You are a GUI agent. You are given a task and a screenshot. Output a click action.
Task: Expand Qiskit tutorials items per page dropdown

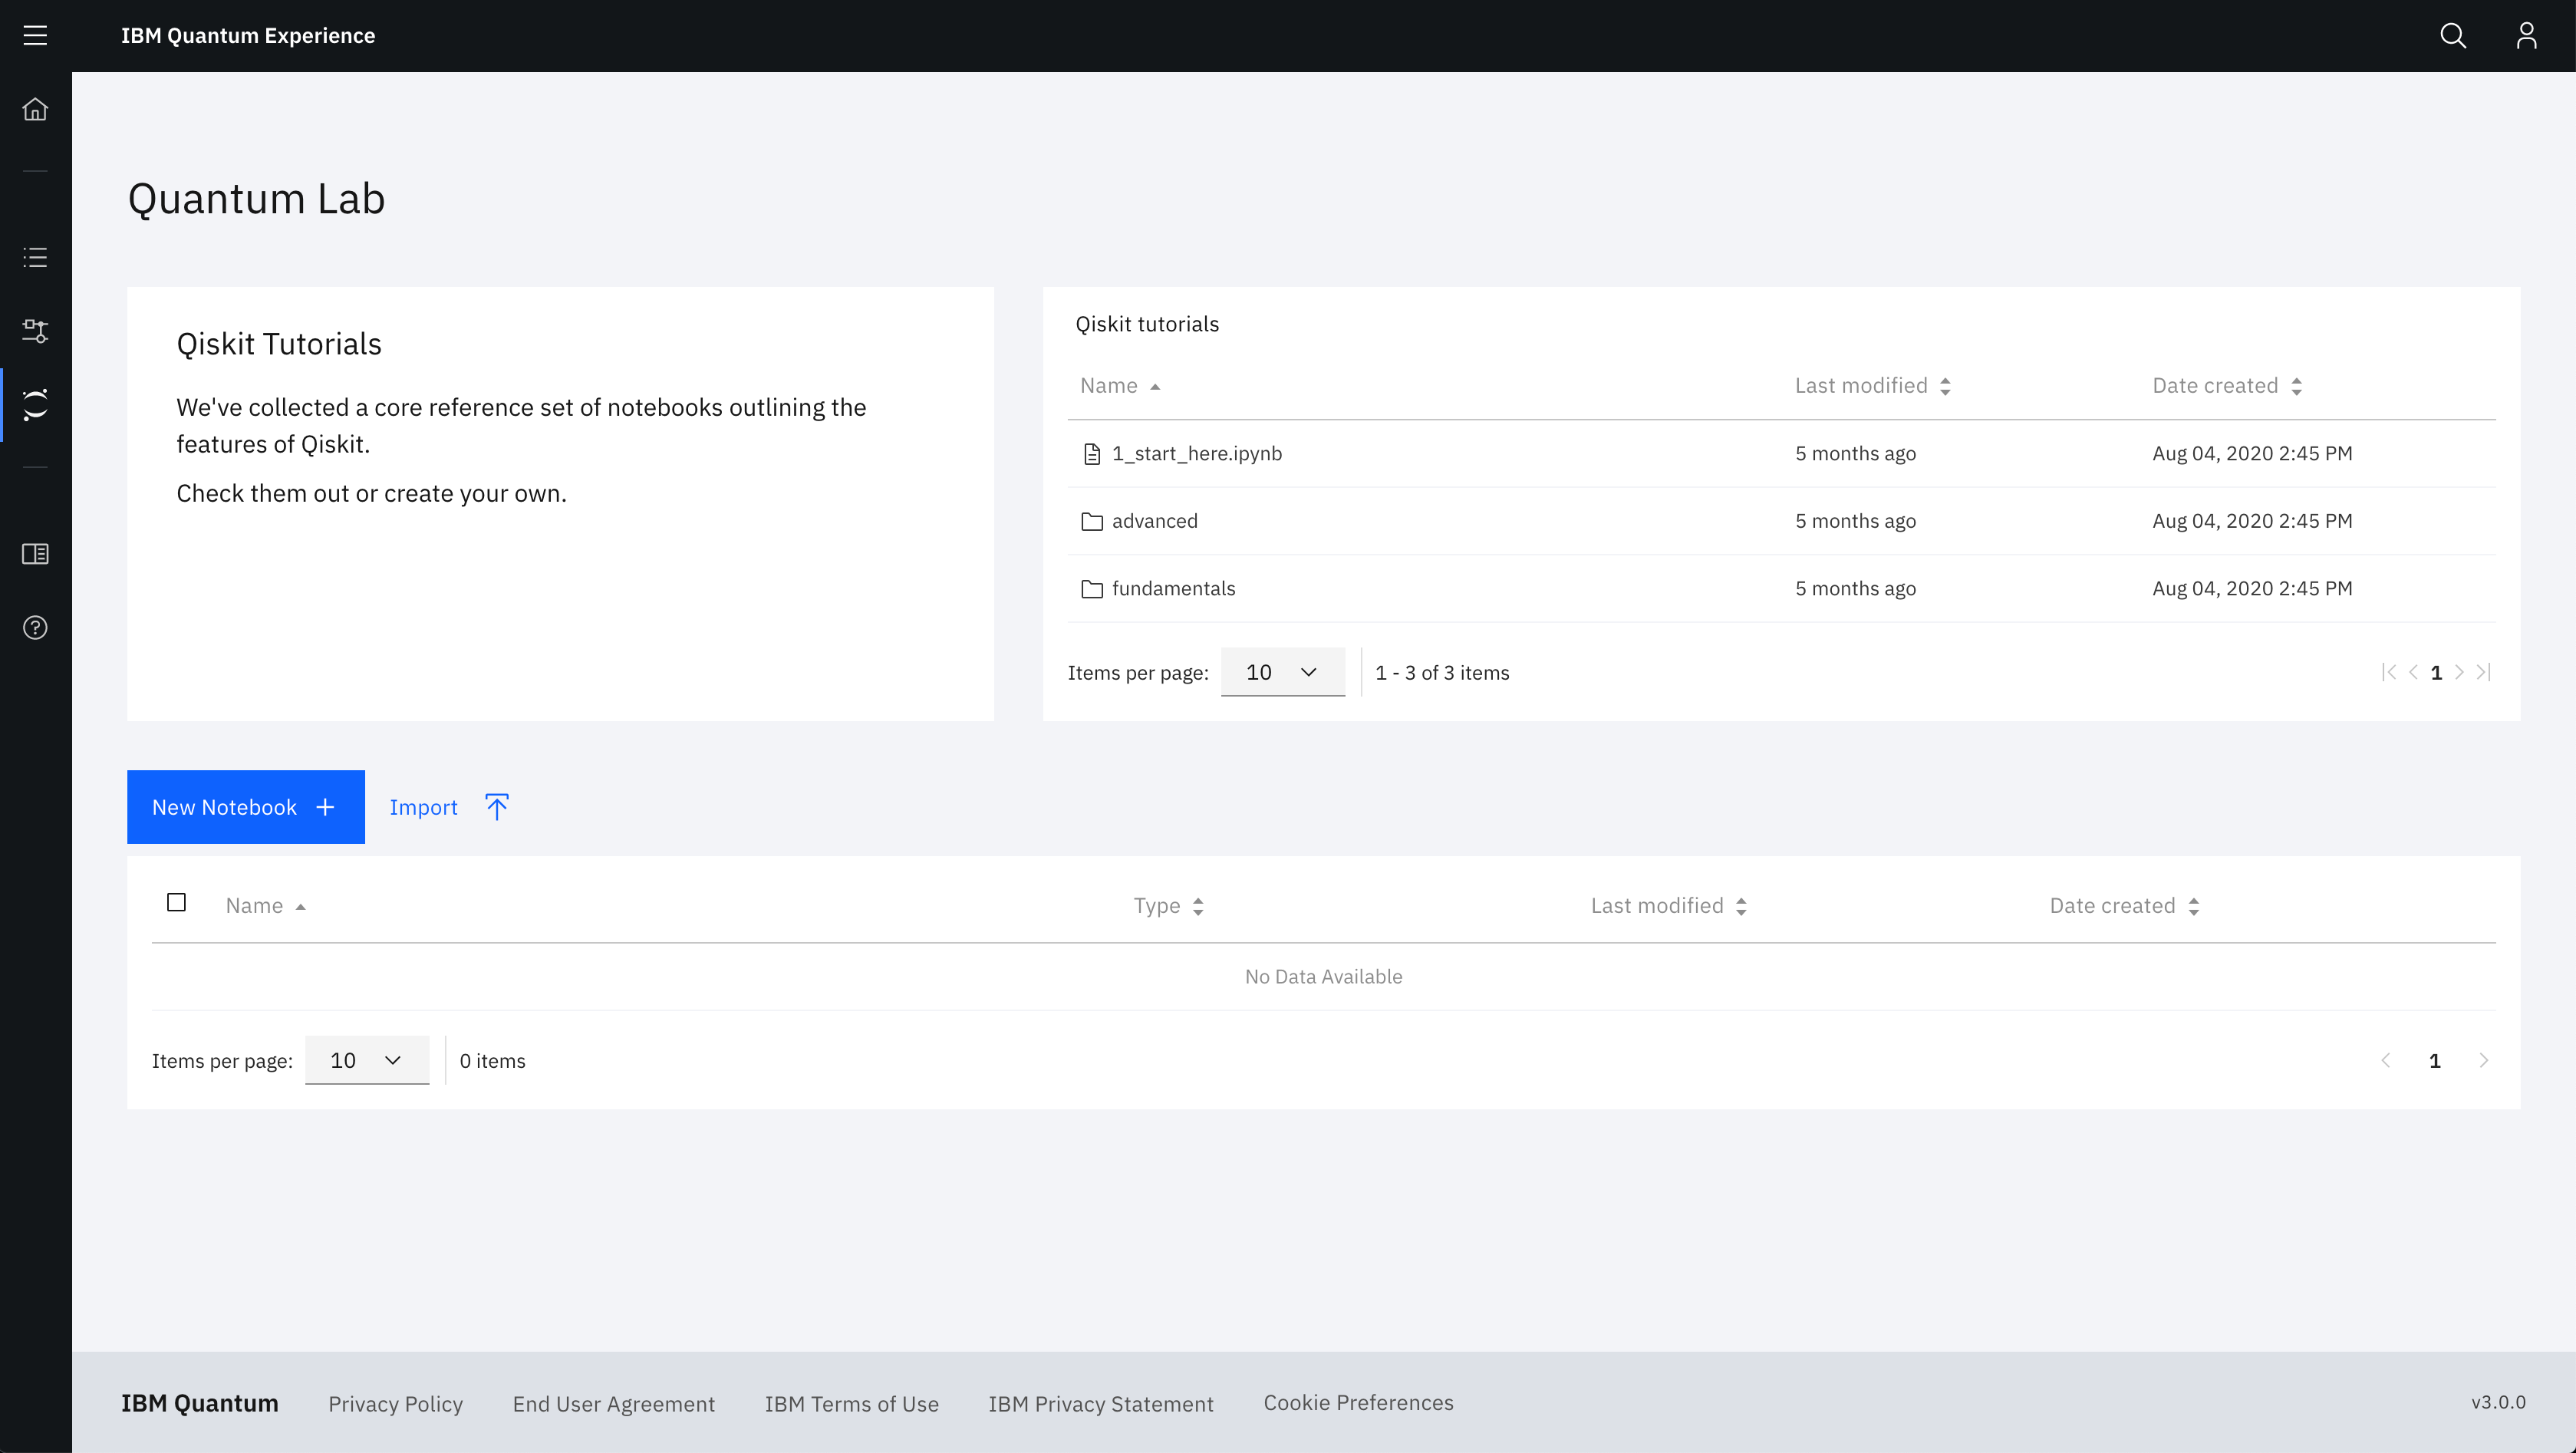click(x=1282, y=673)
